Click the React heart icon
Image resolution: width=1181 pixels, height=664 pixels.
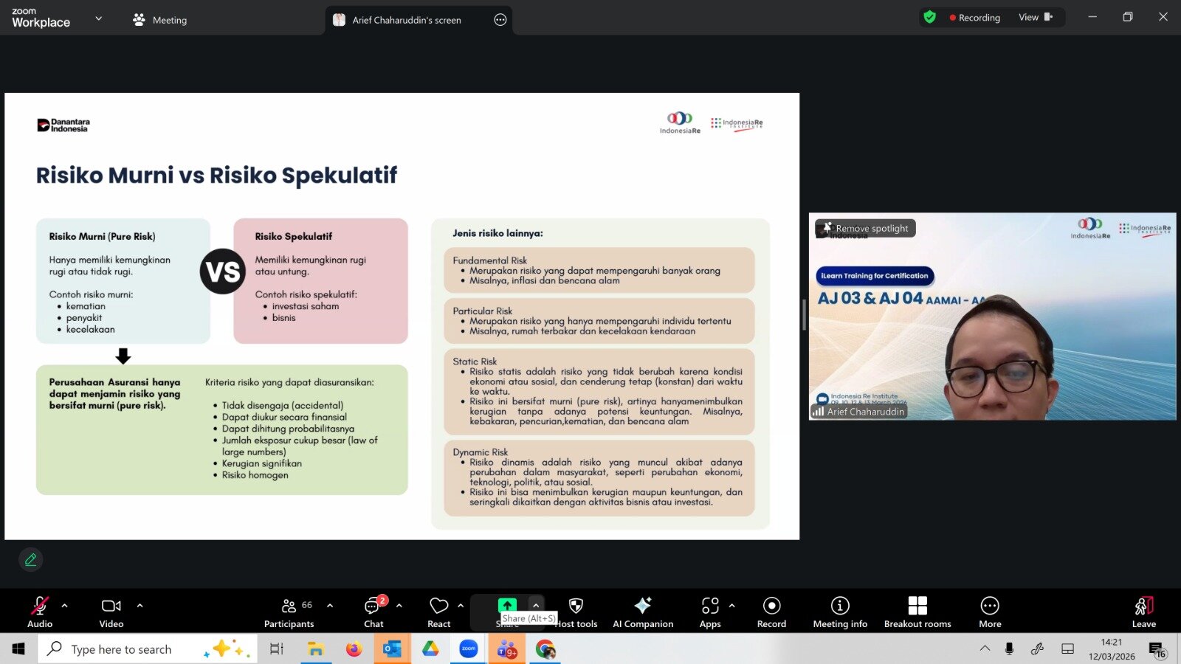click(x=439, y=606)
